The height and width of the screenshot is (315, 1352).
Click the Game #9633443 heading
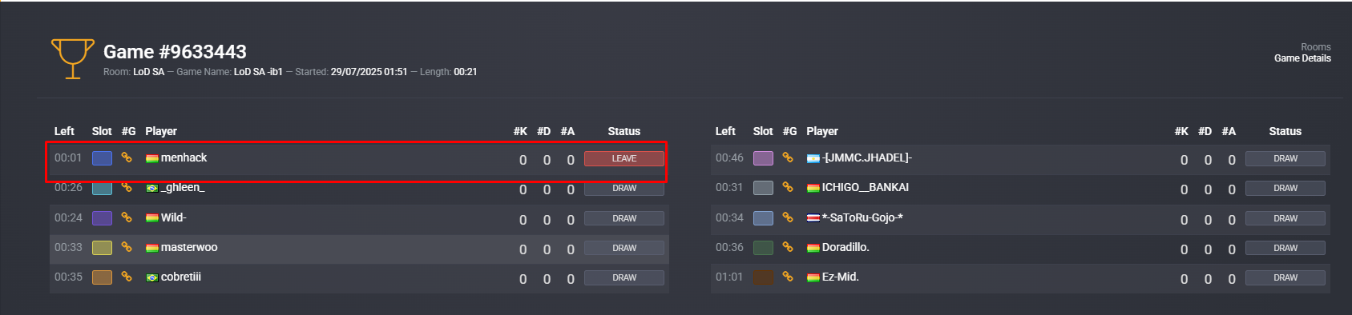(x=175, y=52)
